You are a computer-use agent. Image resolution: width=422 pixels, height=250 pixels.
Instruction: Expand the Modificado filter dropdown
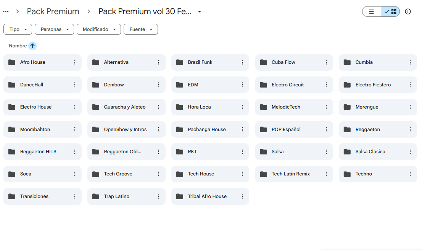tap(99, 29)
